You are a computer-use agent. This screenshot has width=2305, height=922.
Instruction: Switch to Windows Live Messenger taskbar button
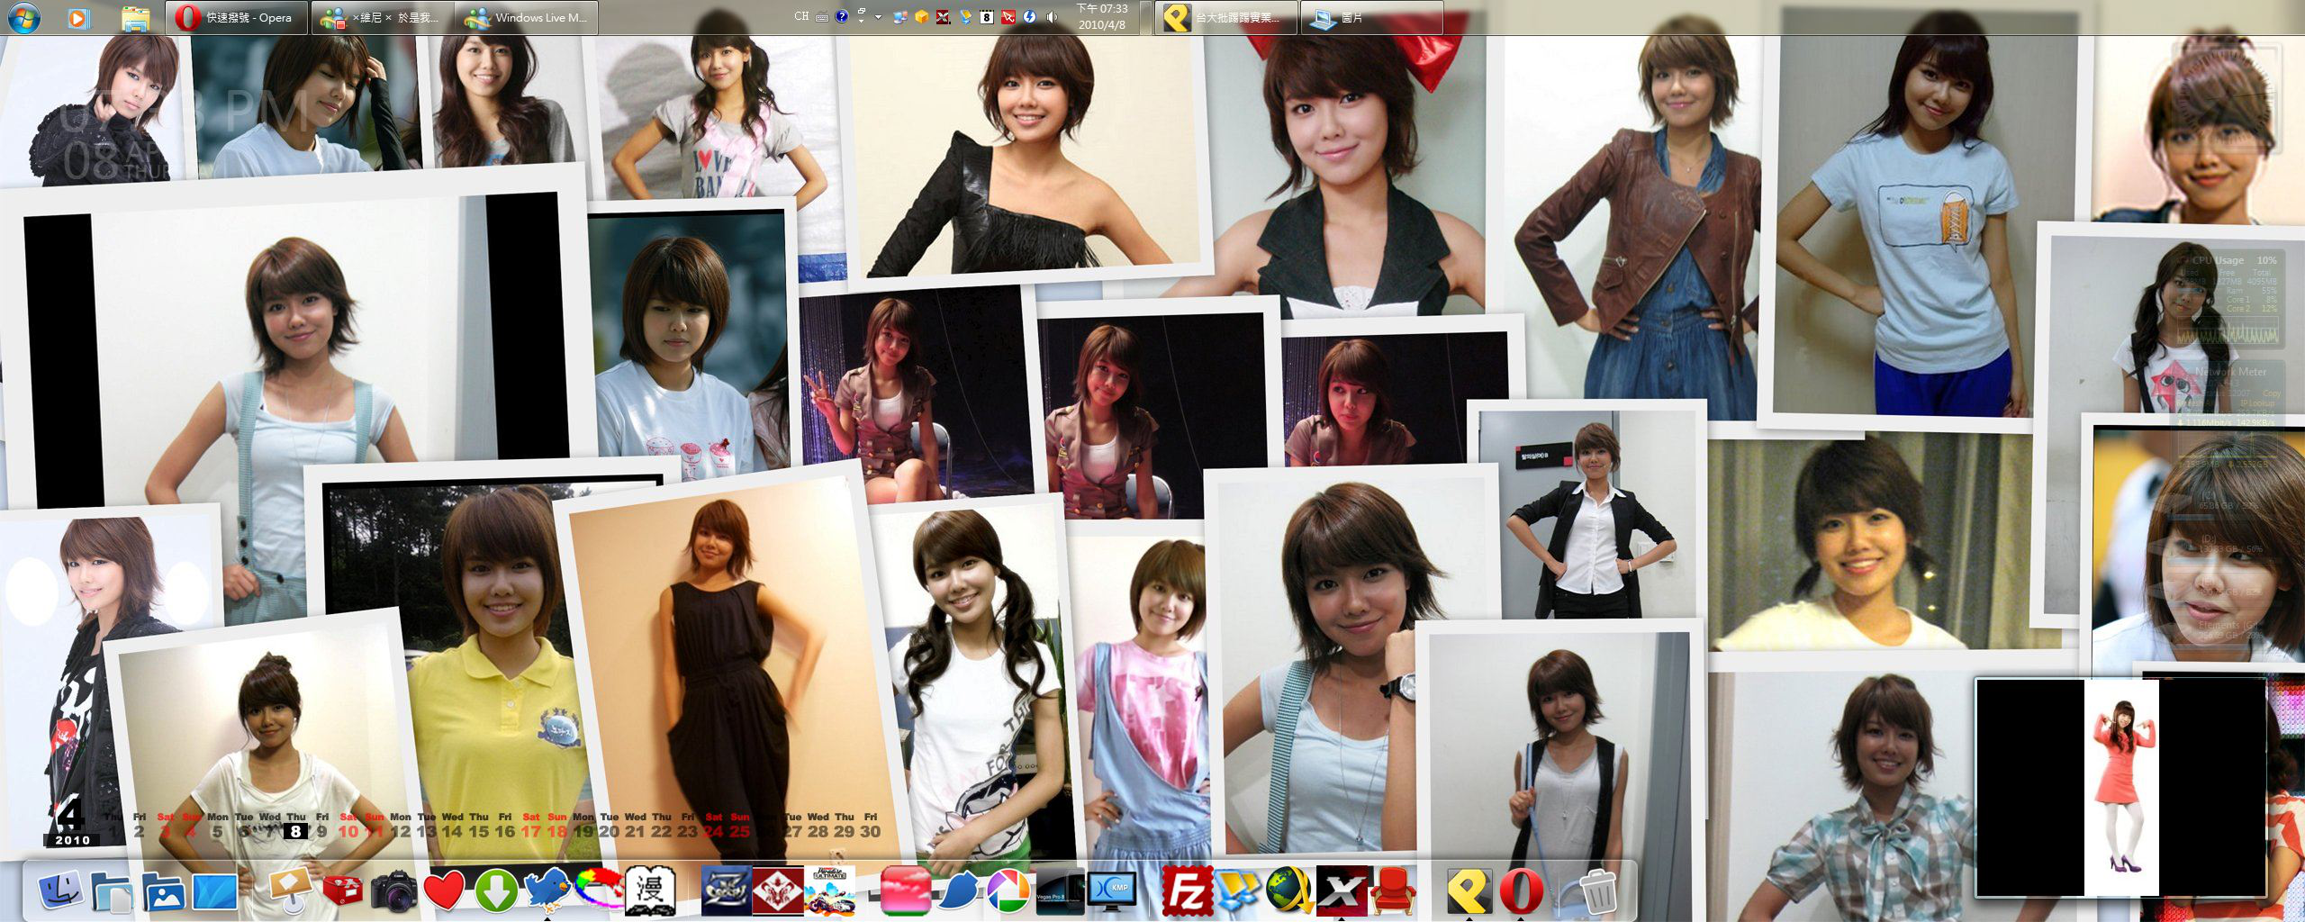pos(528,18)
